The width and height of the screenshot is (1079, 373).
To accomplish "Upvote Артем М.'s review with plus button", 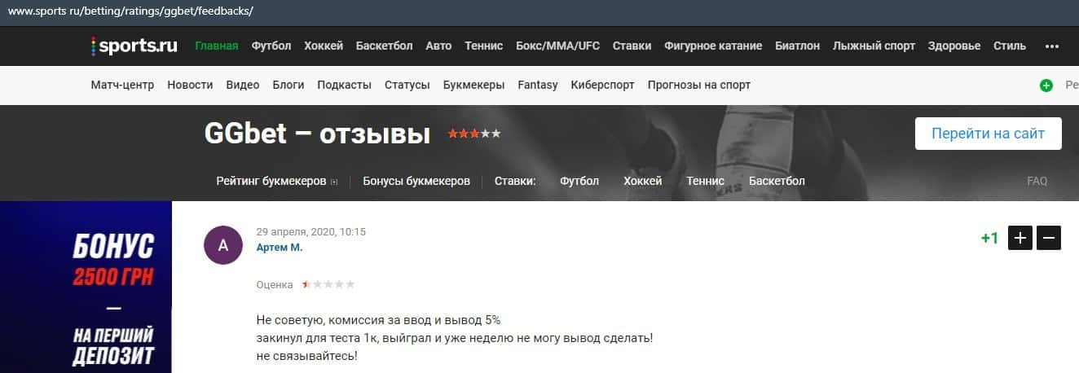I will pos(1020,238).
